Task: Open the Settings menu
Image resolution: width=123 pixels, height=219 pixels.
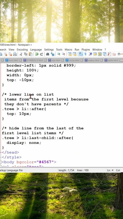Action: 49,50
